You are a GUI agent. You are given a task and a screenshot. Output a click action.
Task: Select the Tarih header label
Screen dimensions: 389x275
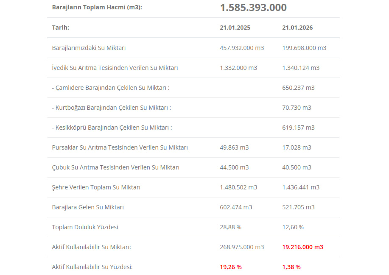(60, 28)
